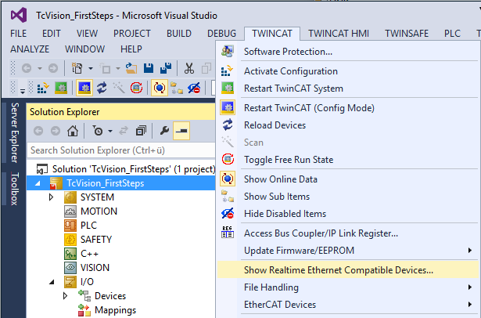Click Solution Explorer Pending Changes Filter icon
This screenshot has height=318, width=481.
99,131
